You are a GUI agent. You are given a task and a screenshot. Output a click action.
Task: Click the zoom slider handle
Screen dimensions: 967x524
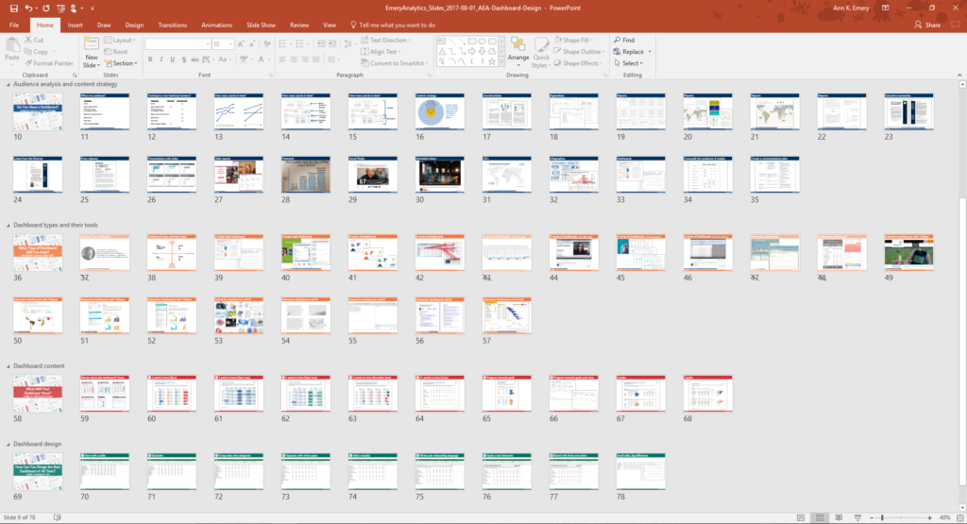(x=883, y=517)
